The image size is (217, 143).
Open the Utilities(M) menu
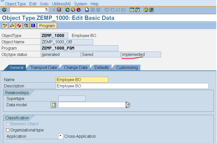point(61,4)
